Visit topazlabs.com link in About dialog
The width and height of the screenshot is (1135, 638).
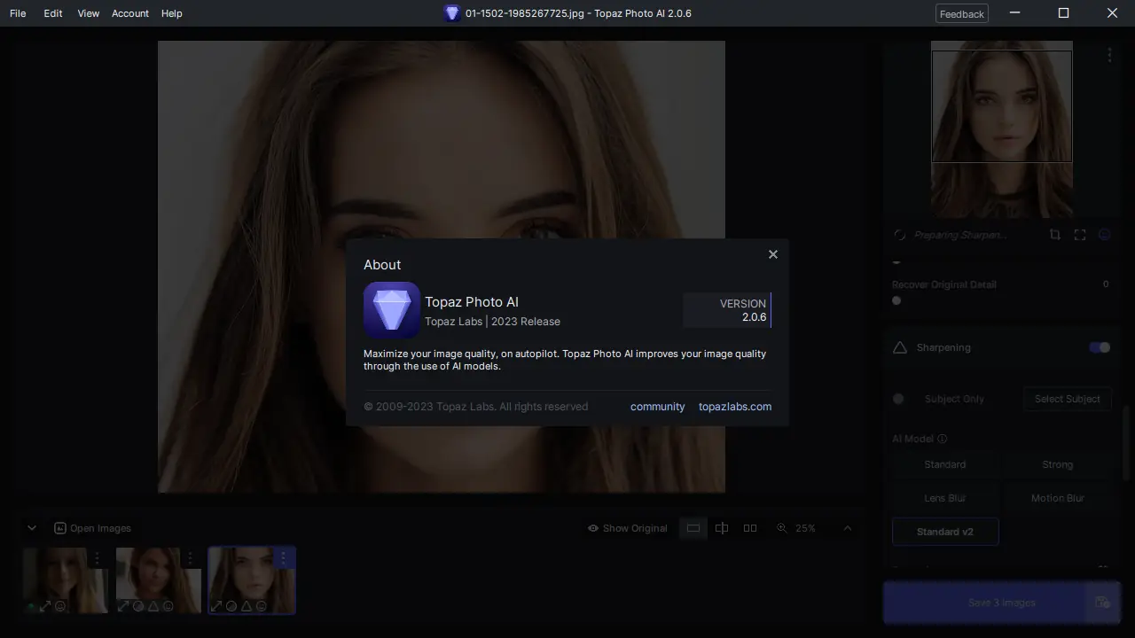[735, 407]
